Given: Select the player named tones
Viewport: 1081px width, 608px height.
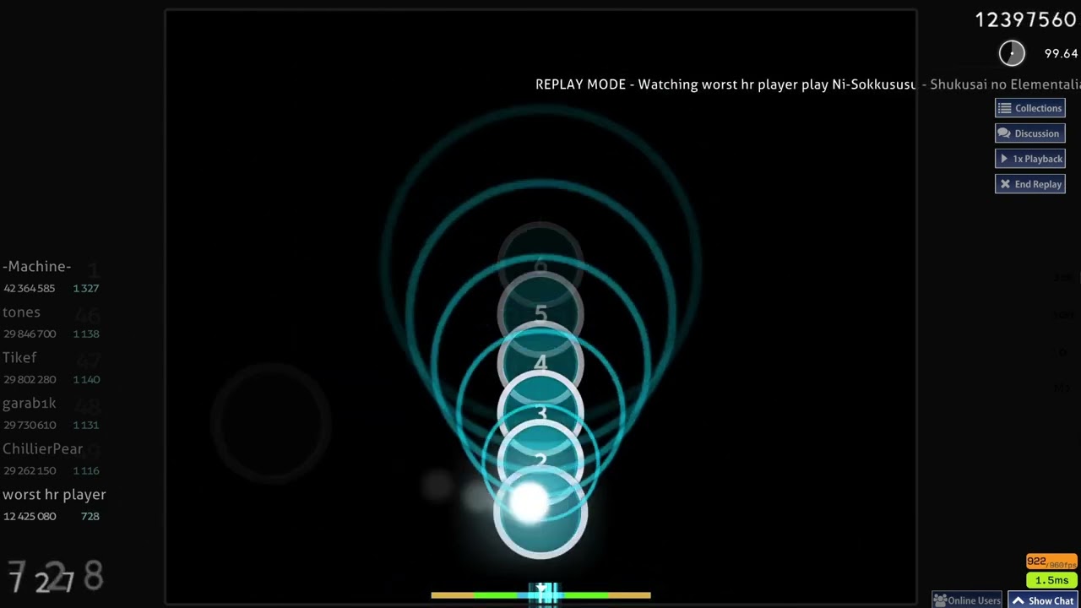Looking at the screenshot, I should [x=21, y=312].
